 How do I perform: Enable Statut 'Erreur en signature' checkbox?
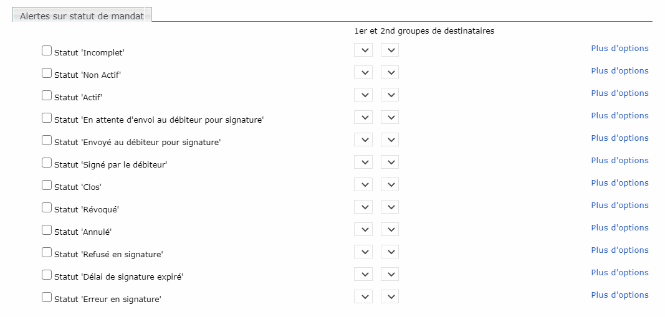47,297
